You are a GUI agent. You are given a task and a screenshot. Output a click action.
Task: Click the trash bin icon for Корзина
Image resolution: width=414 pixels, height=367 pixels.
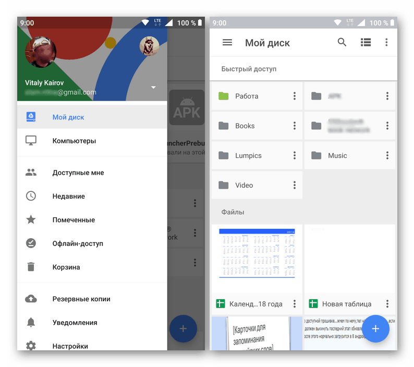click(31, 267)
